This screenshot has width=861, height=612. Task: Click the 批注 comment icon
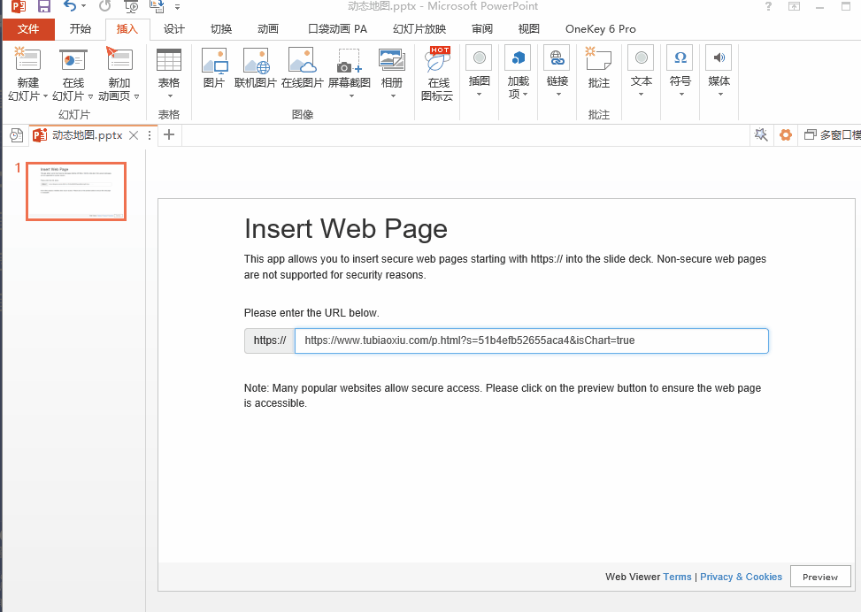click(599, 61)
